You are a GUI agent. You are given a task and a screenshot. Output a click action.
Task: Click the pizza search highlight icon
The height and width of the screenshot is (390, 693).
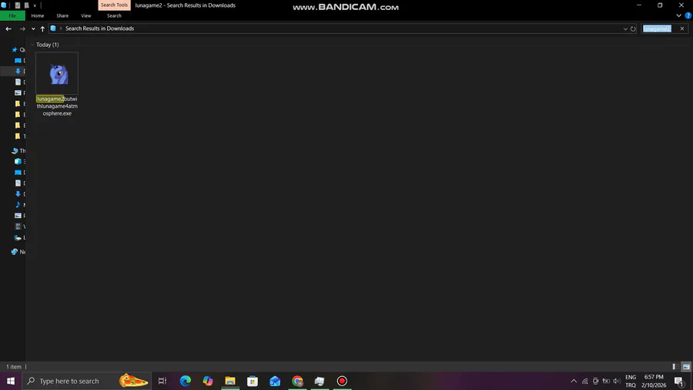(x=133, y=381)
